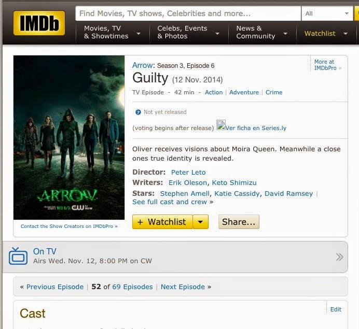Open the Watchlist navigation menu

326,34
